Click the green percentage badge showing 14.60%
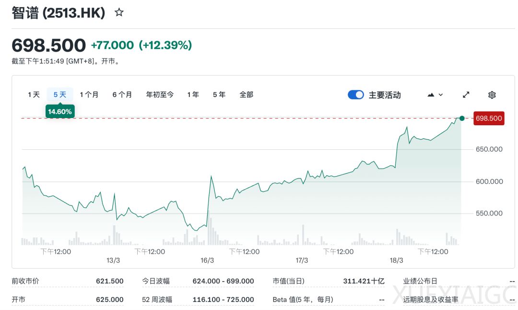 coord(59,111)
